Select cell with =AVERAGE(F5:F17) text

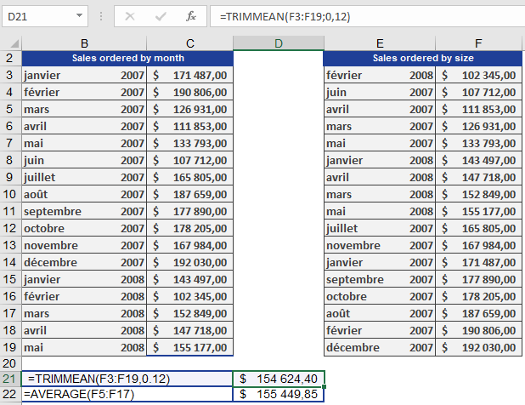(127, 394)
